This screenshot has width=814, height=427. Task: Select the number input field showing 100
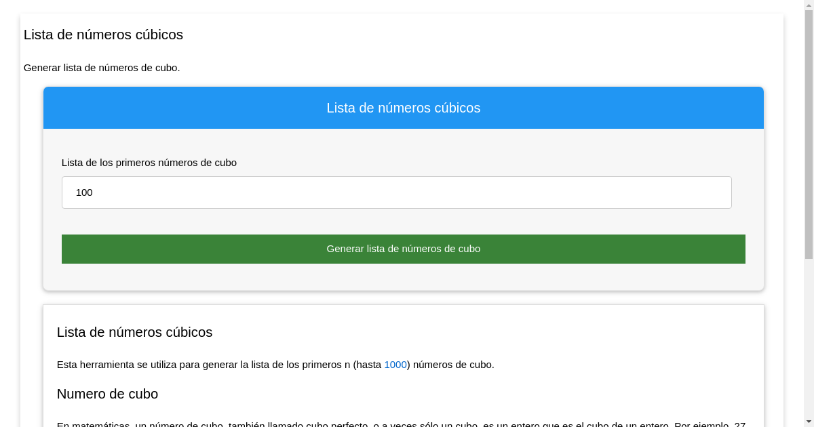pos(397,192)
